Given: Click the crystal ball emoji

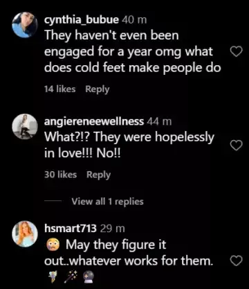Looking at the screenshot, I should click(88, 277).
